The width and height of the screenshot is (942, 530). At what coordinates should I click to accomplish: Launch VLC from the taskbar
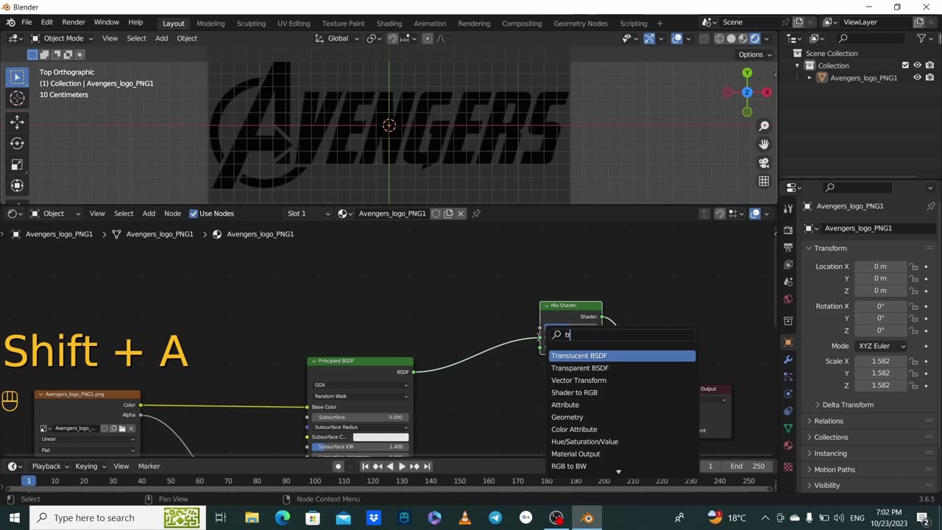tap(465, 517)
